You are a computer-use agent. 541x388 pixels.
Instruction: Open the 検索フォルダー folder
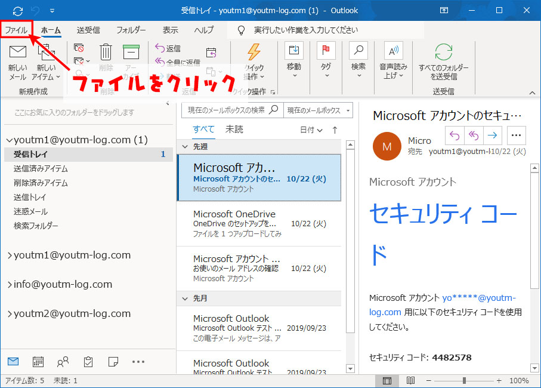(x=36, y=226)
